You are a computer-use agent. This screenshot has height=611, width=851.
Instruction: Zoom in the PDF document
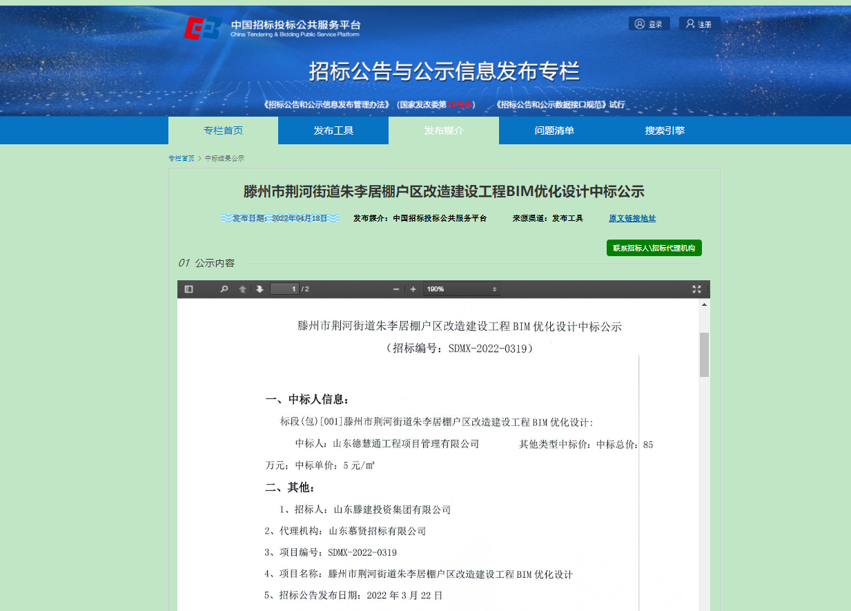(x=413, y=289)
